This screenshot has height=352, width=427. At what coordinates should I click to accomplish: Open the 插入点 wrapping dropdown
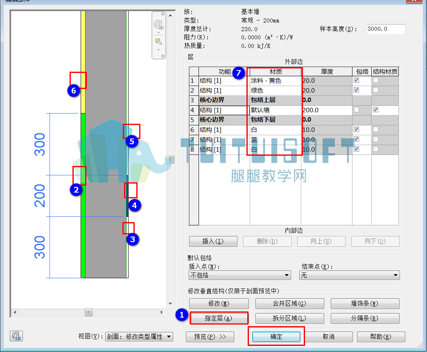[239, 275]
